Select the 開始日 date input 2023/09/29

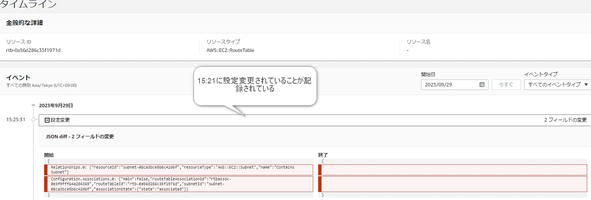[455, 85]
